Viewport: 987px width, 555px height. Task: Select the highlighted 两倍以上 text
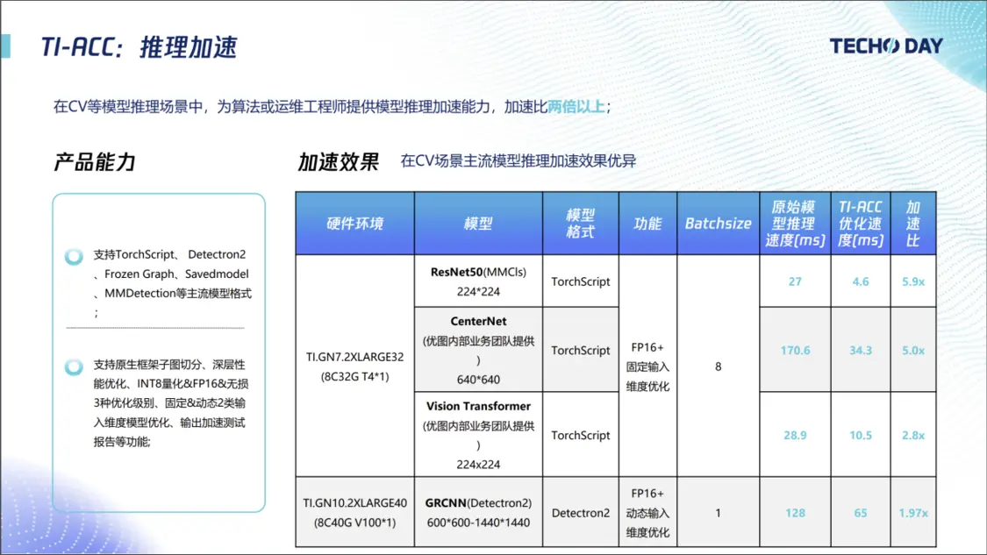[576, 107]
